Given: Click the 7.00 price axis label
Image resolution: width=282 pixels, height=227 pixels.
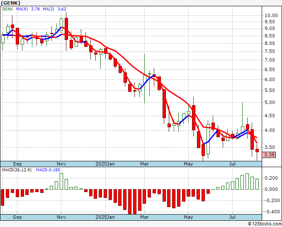Looking at the screenshot, I should [270, 60].
